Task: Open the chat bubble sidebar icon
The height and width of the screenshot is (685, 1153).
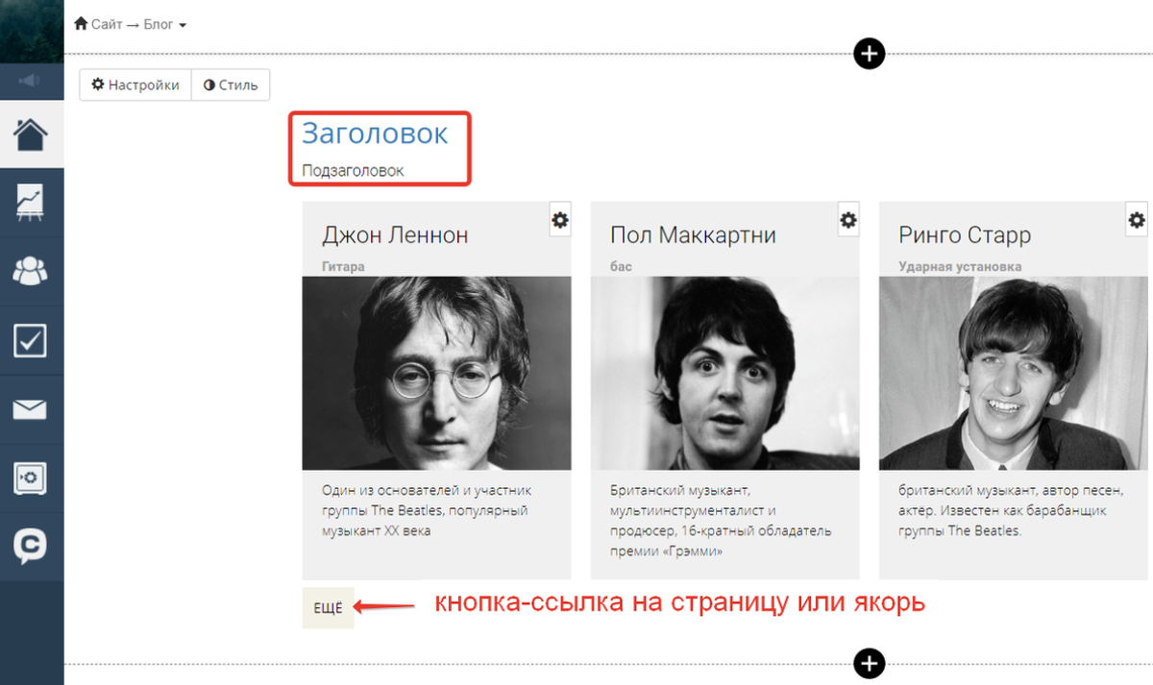Action: pos(31,547)
